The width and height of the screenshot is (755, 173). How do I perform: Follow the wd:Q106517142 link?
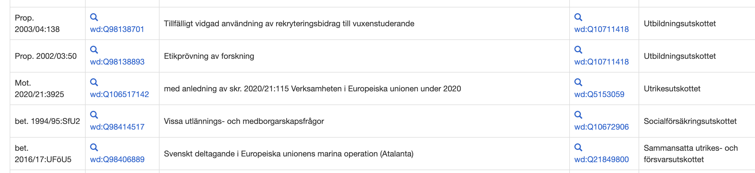119,94
